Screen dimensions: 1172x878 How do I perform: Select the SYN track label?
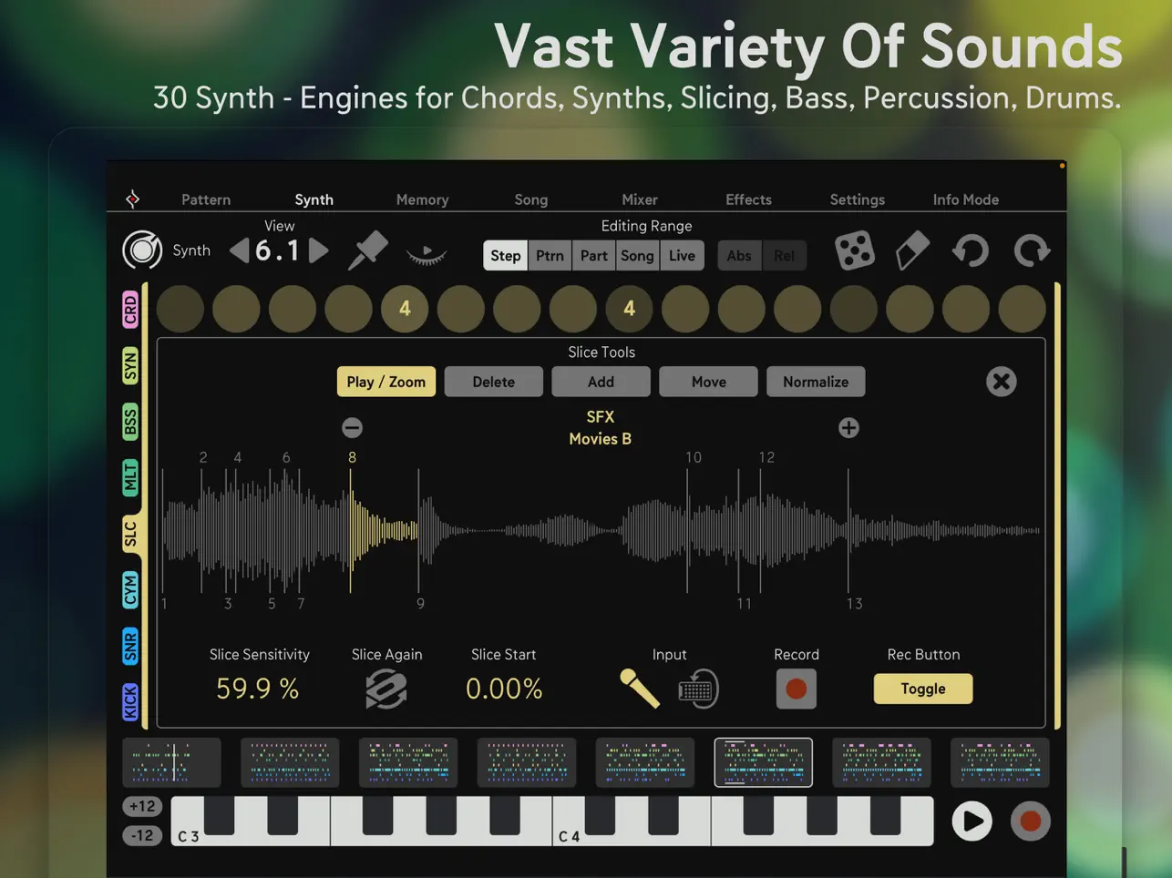(130, 366)
